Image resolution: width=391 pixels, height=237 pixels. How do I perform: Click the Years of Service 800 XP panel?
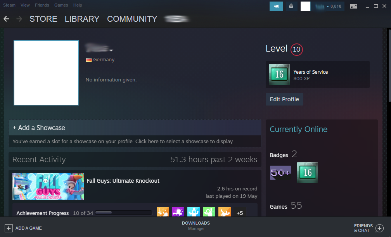[318, 74]
